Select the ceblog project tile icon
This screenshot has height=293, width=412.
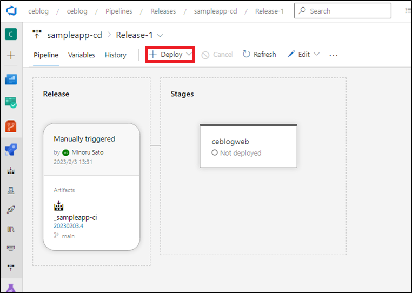(11, 34)
